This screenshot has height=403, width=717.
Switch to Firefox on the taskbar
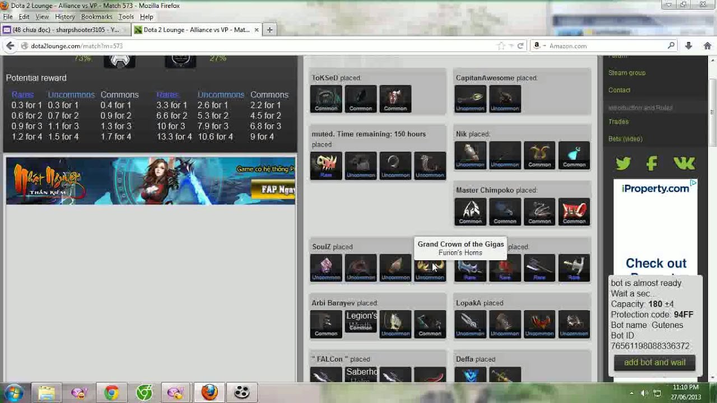pyautogui.click(x=209, y=393)
